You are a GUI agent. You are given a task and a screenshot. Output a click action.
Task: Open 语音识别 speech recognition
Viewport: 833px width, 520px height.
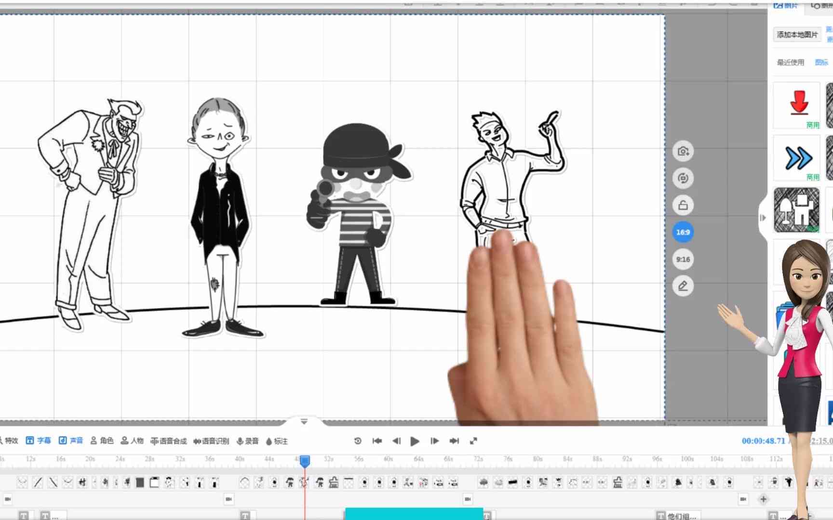[211, 441]
